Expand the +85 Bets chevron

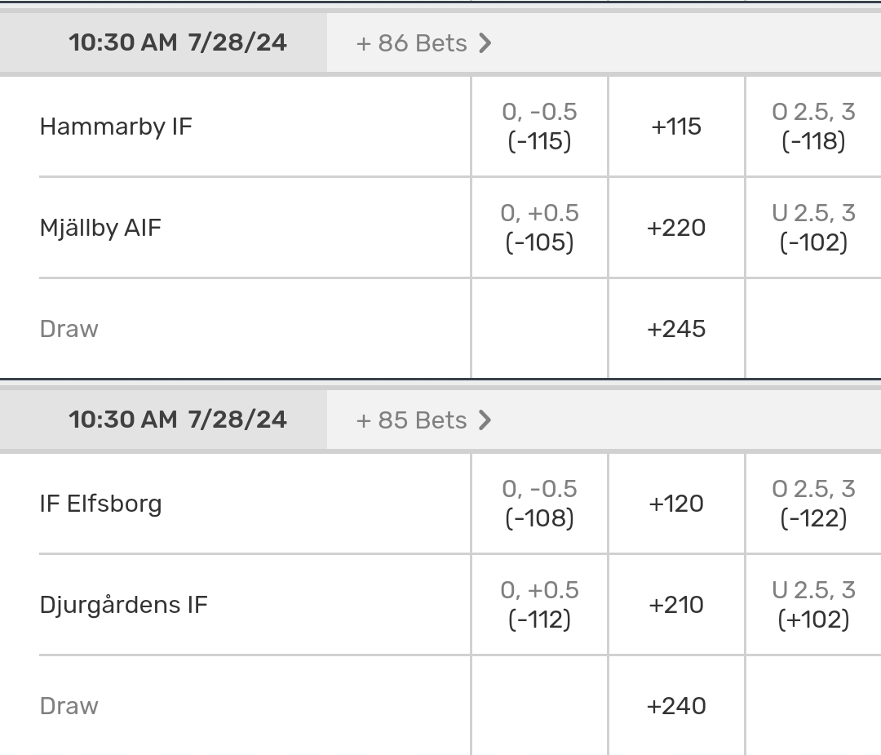[x=485, y=420]
